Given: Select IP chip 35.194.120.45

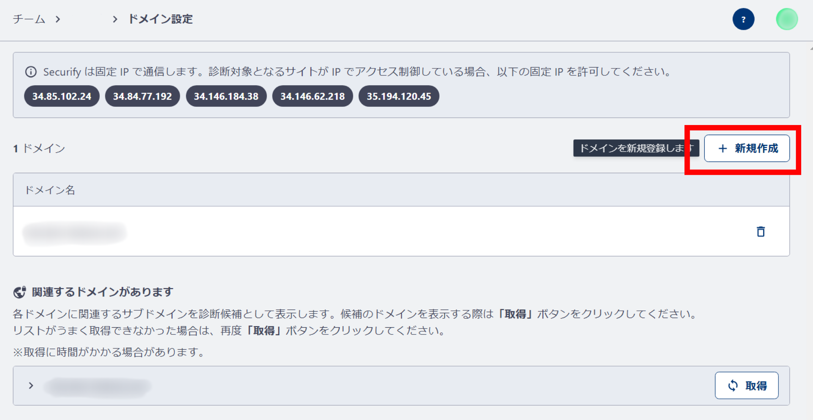Looking at the screenshot, I should [399, 96].
